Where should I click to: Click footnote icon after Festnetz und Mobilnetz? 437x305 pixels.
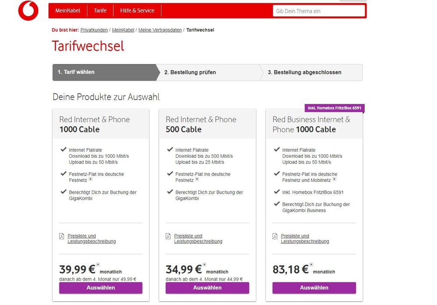(x=334, y=179)
